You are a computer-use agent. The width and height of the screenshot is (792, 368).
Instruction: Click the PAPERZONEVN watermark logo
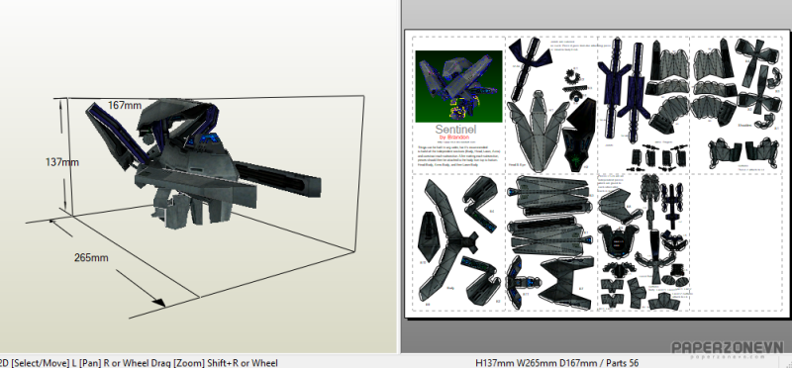[x=727, y=349]
